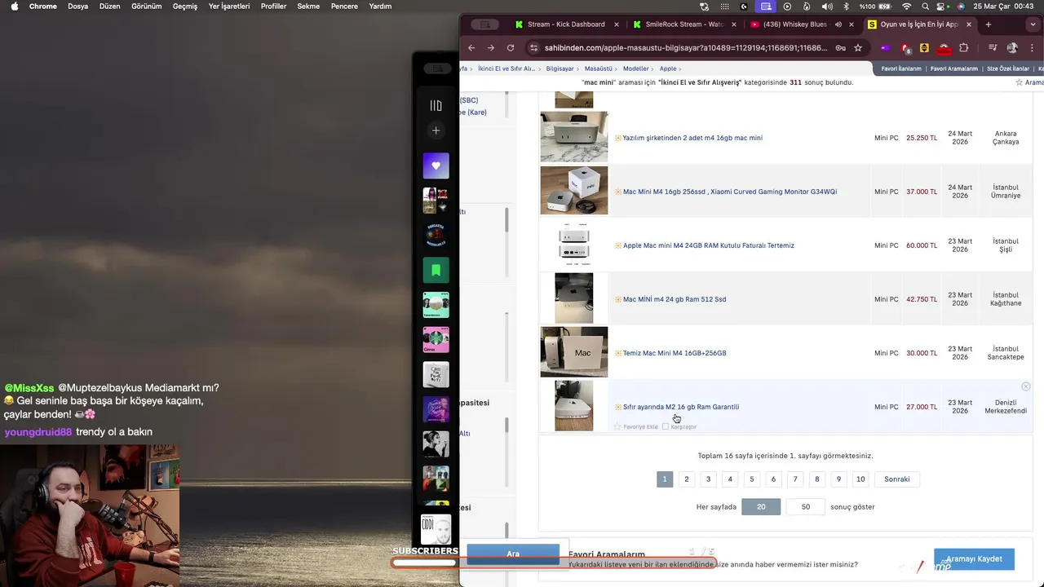Image resolution: width=1044 pixels, height=587 pixels.
Task: Reload the sahibinden page
Action: click(511, 47)
